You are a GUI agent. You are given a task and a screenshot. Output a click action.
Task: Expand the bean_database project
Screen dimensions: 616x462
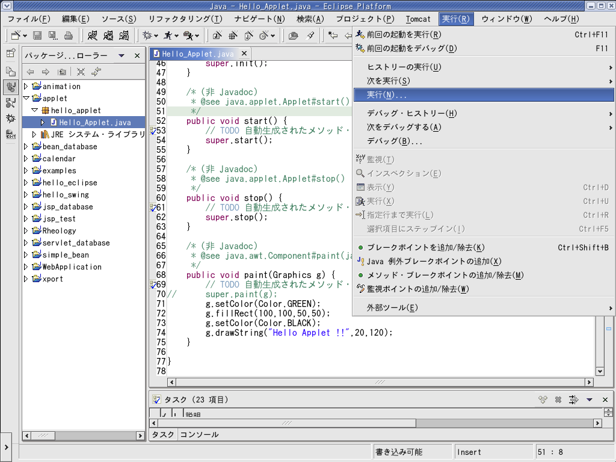click(x=26, y=147)
